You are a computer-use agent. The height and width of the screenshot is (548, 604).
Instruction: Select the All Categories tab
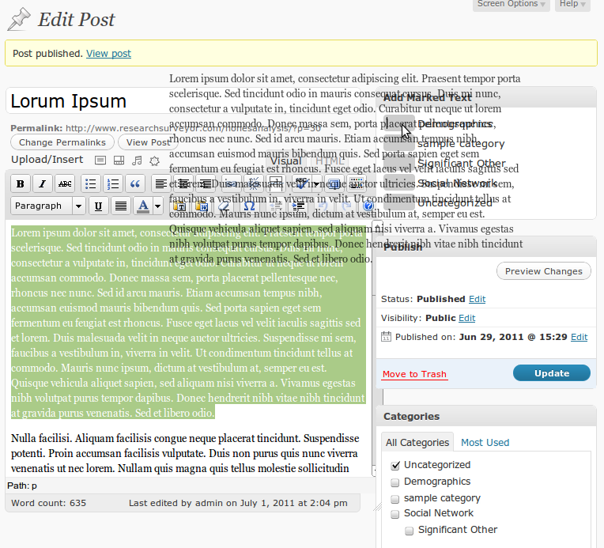click(x=417, y=442)
